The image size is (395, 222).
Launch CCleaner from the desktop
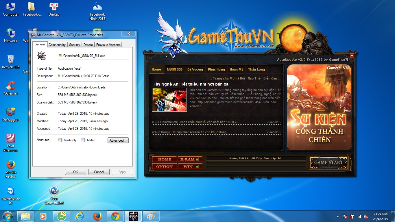11,88
